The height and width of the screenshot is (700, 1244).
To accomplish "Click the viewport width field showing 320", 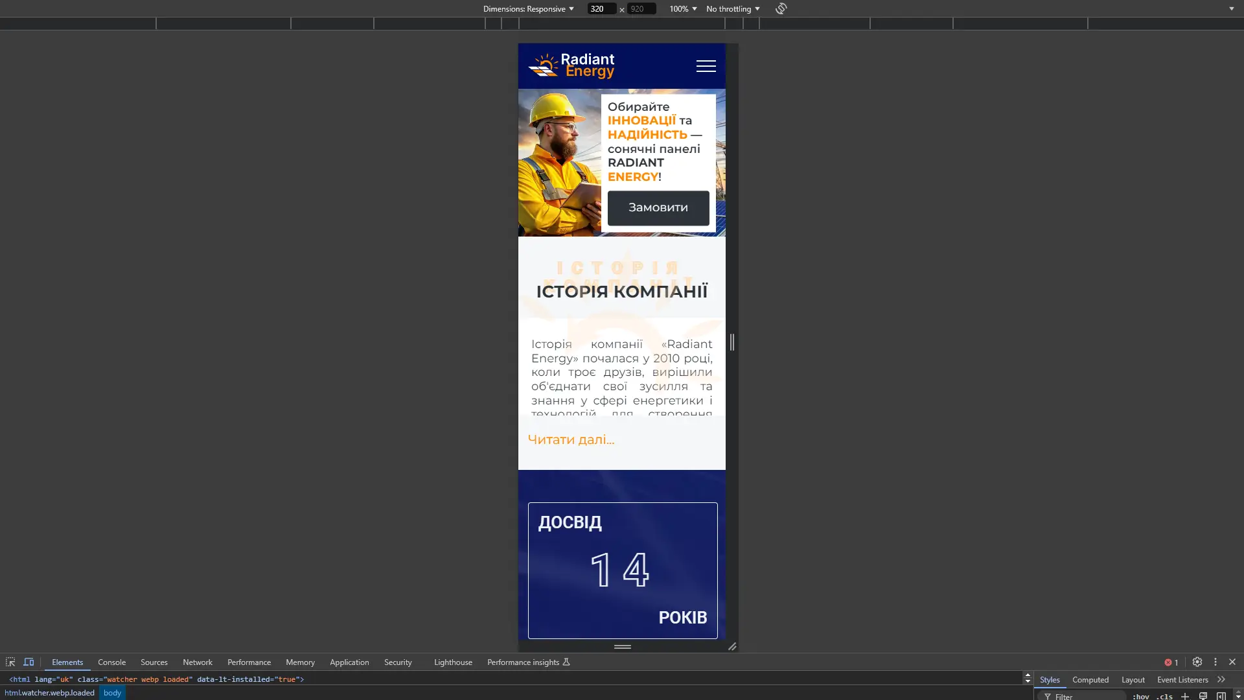I will coord(601,8).
